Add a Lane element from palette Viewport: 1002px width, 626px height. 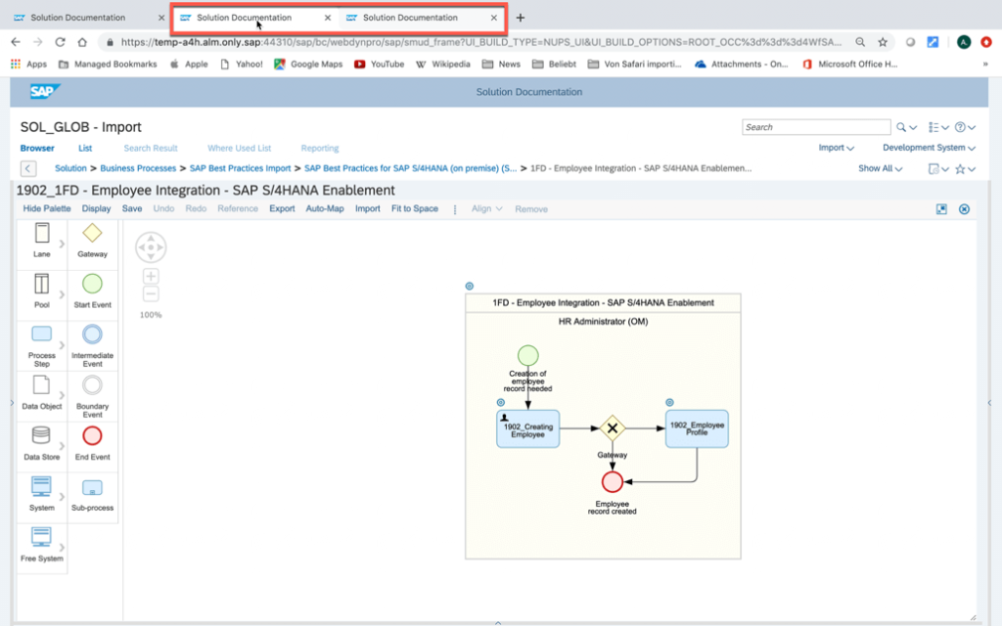coord(41,234)
